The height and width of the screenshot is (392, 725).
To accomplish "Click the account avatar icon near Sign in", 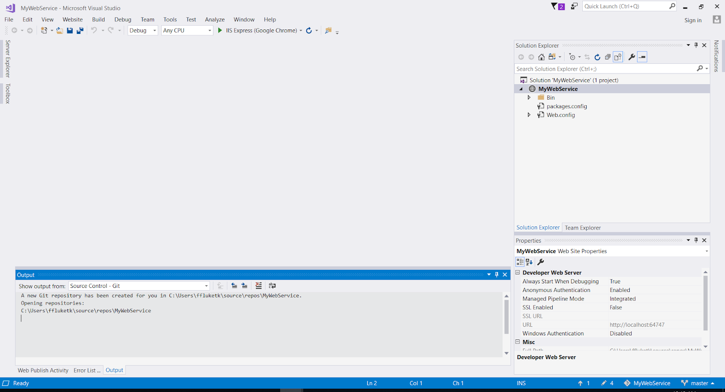I will (716, 19).
